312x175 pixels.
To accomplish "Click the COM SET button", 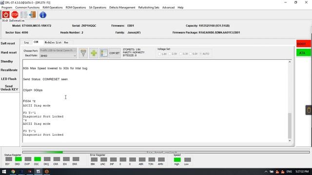I will coord(115,53).
